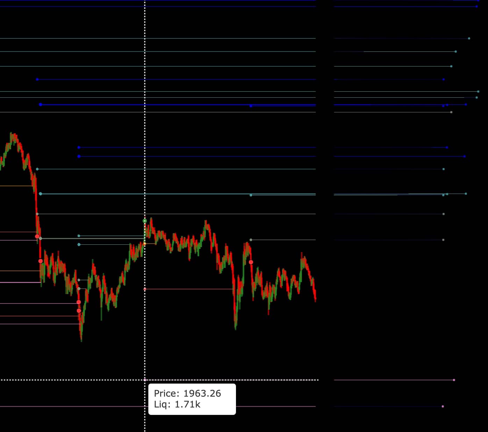Click large teal dot on thick teal line
488x432 pixels.
41,194
